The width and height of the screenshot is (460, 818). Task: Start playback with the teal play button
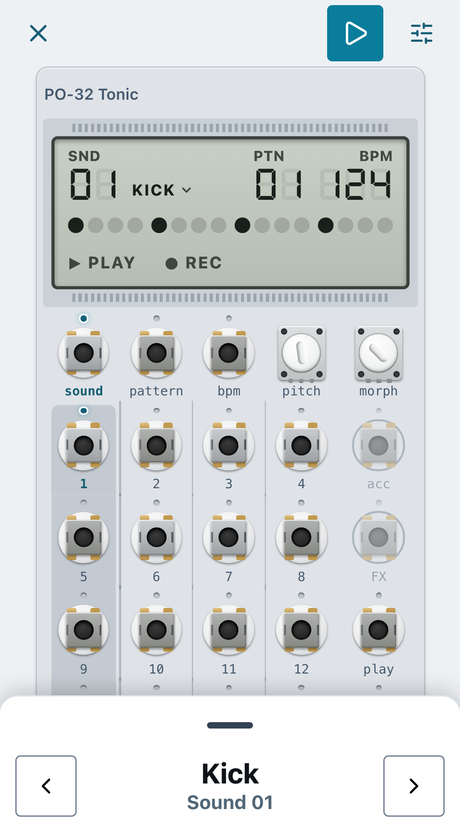click(355, 33)
